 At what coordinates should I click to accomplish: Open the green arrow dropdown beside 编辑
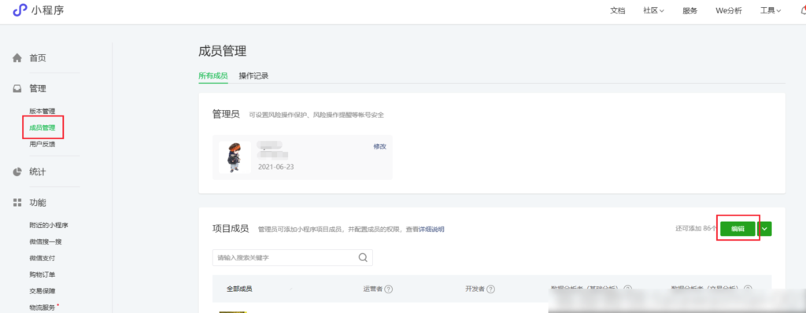(x=765, y=229)
